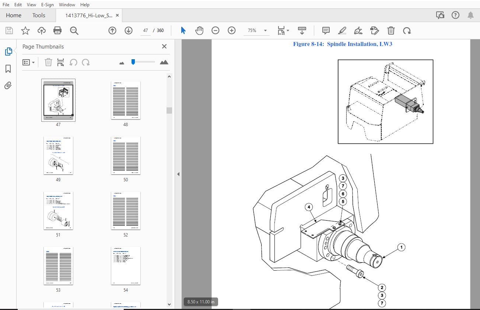Add a sticky note comment

coord(326,31)
